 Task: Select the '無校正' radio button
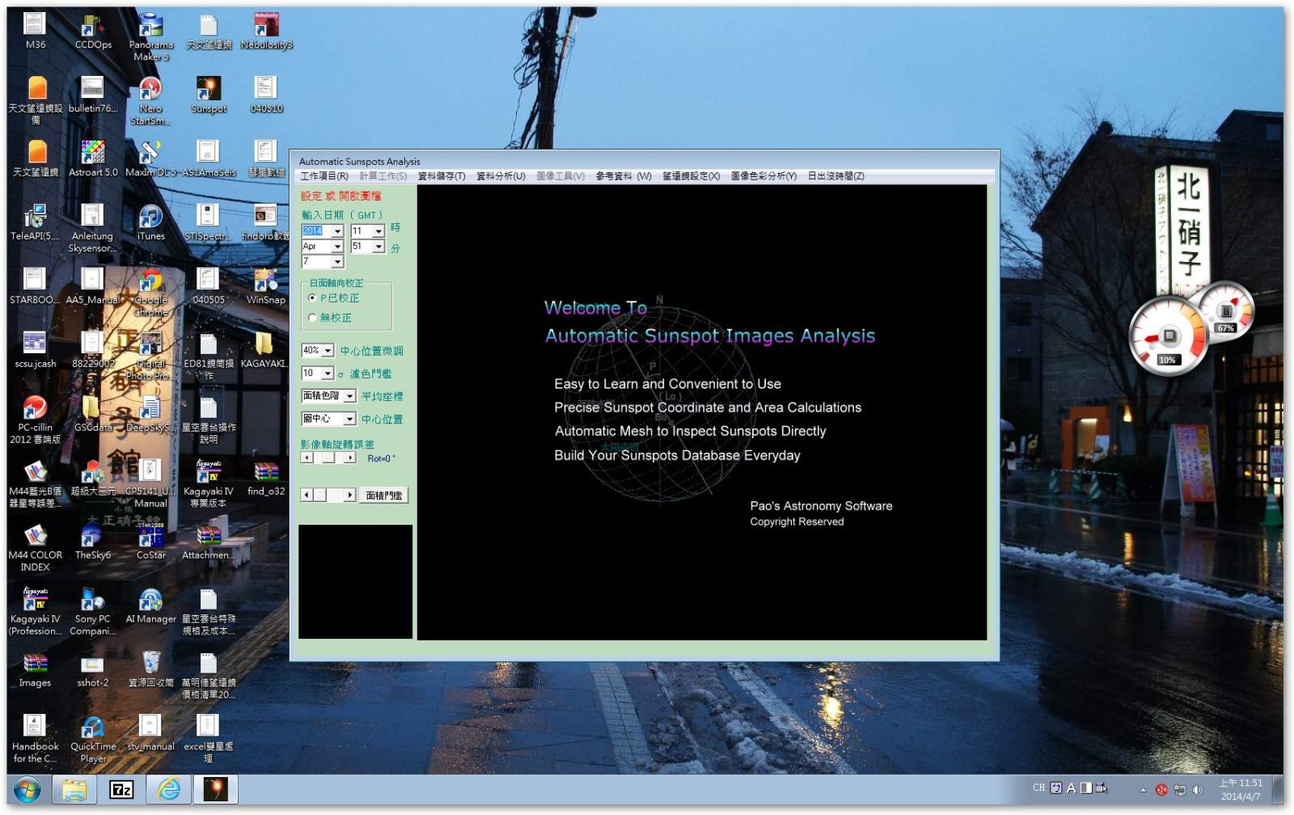(312, 318)
